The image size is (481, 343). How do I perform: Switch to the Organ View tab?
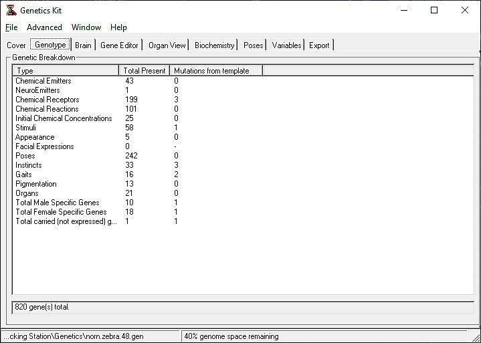(167, 45)
